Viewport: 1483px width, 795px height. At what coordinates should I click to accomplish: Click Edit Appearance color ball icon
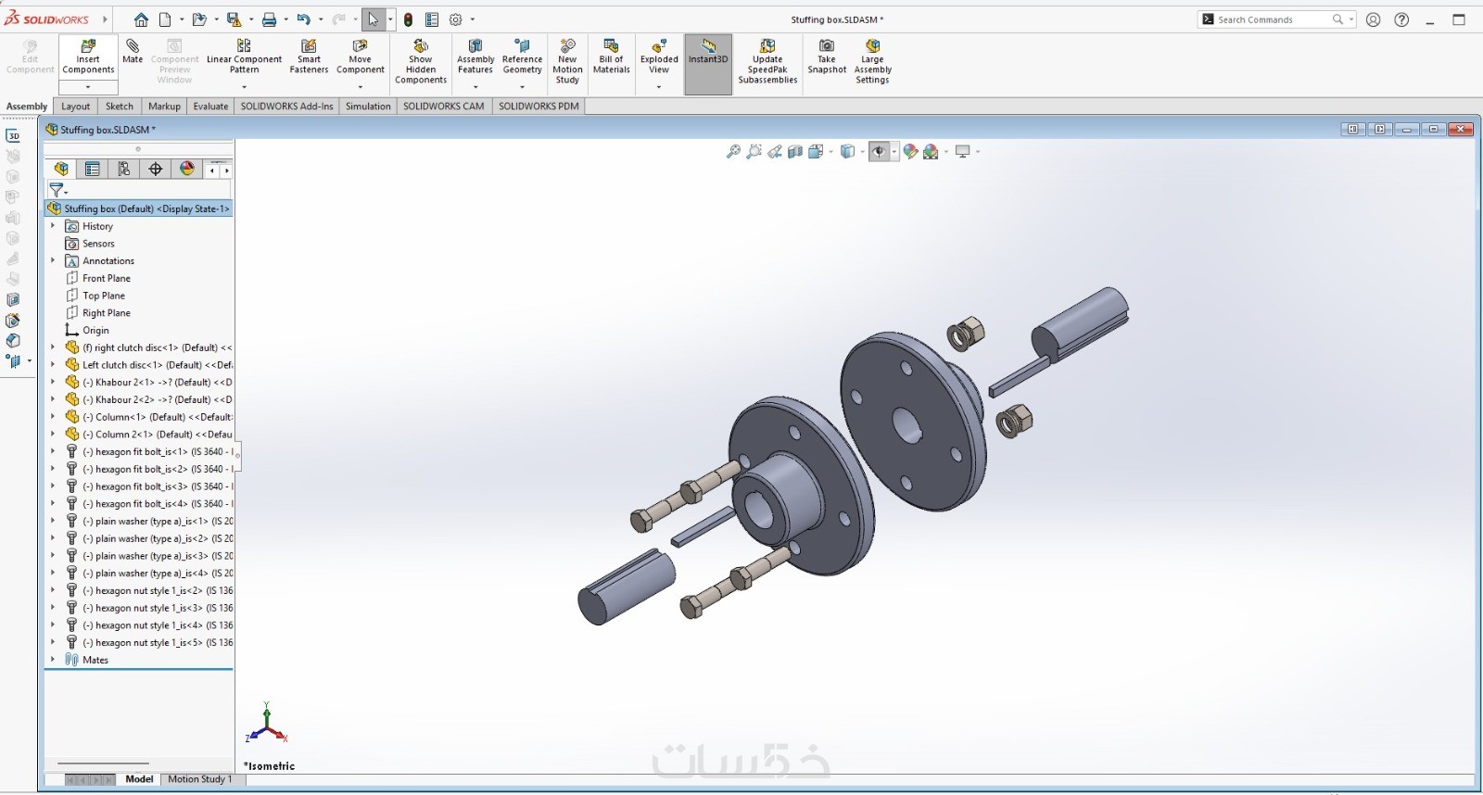coord(910,151)
